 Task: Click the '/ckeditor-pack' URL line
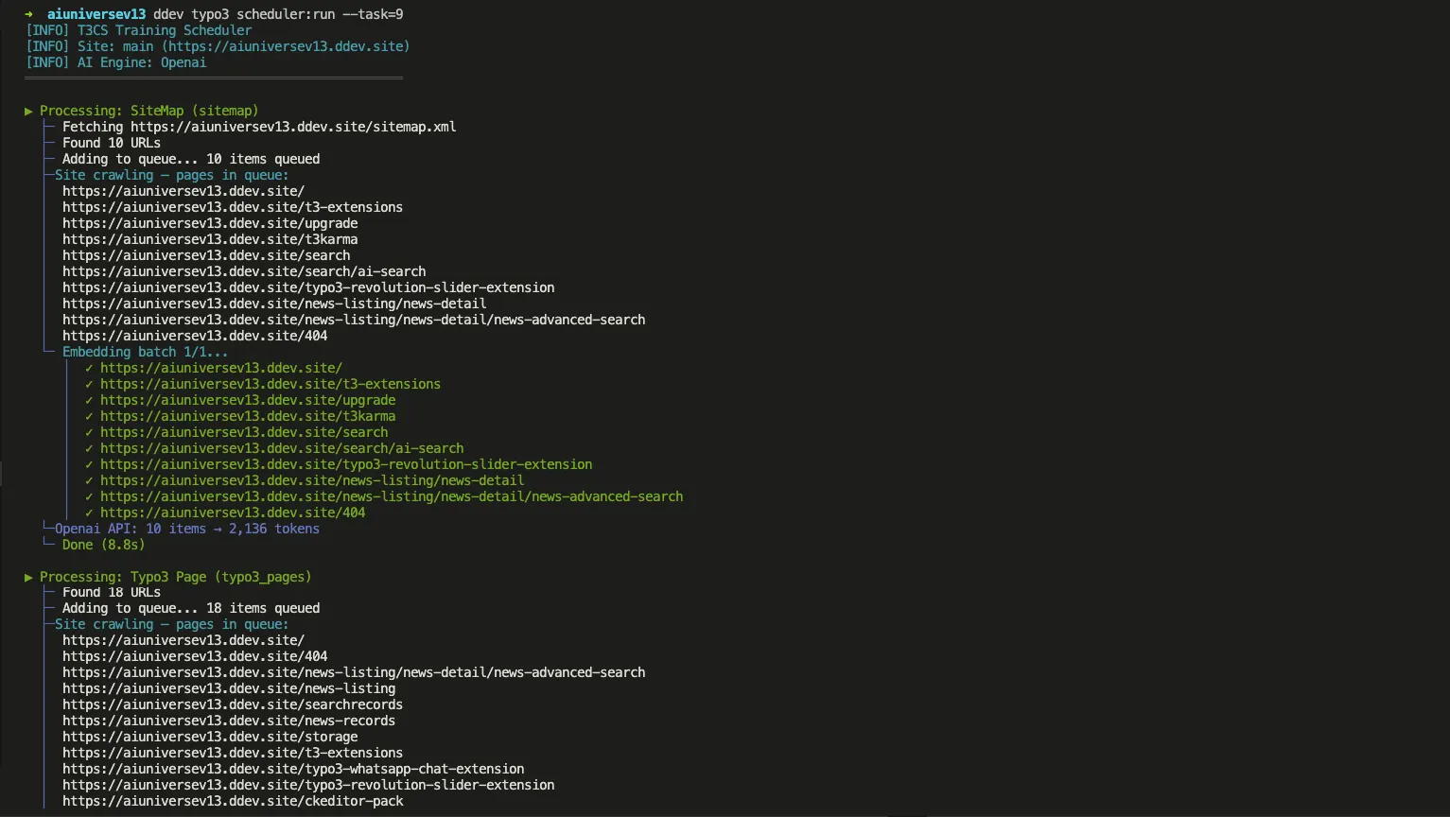233,802
